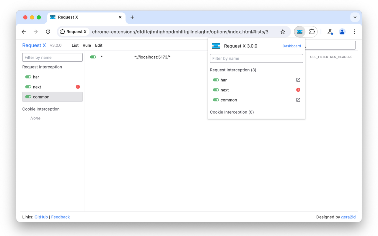Open the tab search dropdown arrow
This screenshot has height=236, width=378.
click(x=355, y=17)
